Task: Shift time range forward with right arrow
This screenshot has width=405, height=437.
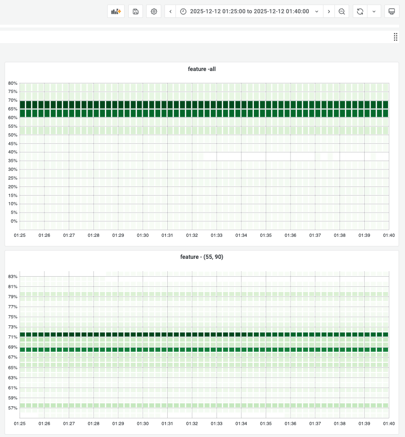Action: [x=329, y=11]
